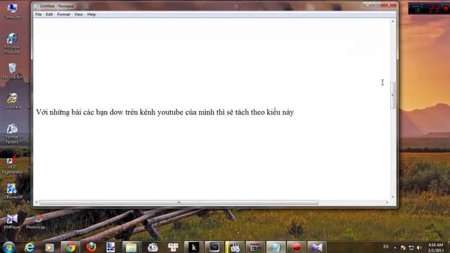Open the Windows Explorer folder taskbar icon

pos(131,247)
